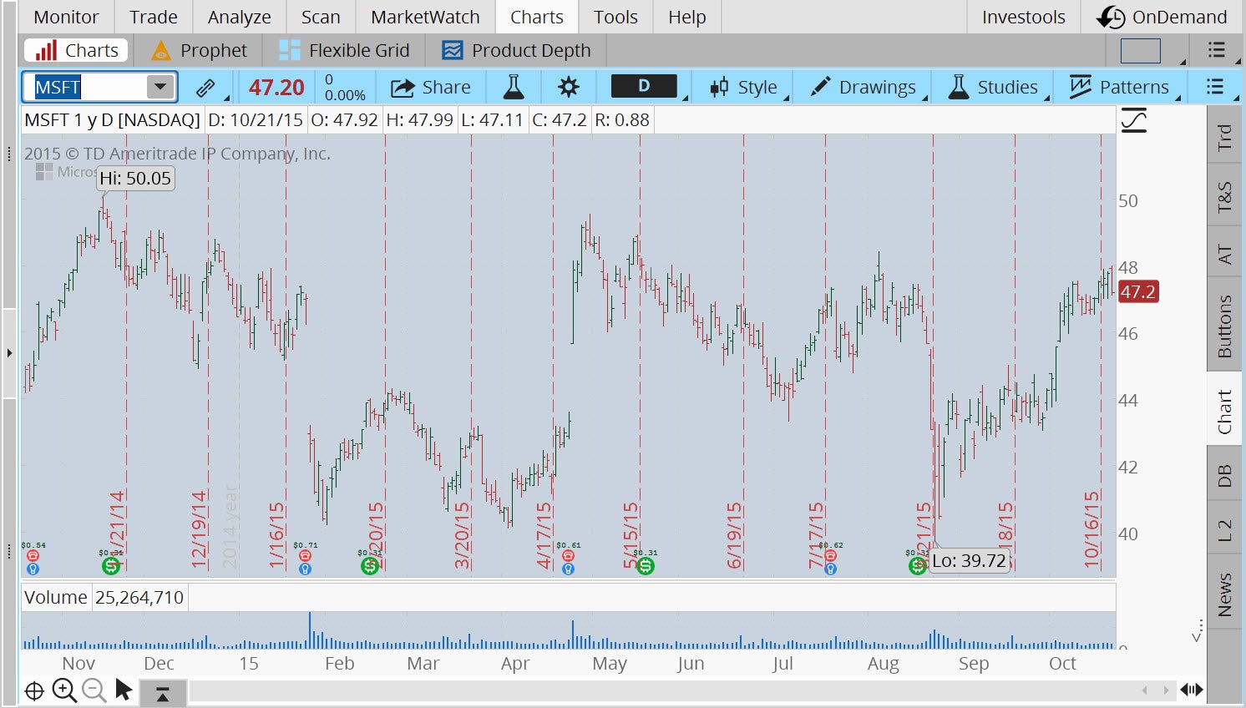Click the Share button

(x=431, y=87)
